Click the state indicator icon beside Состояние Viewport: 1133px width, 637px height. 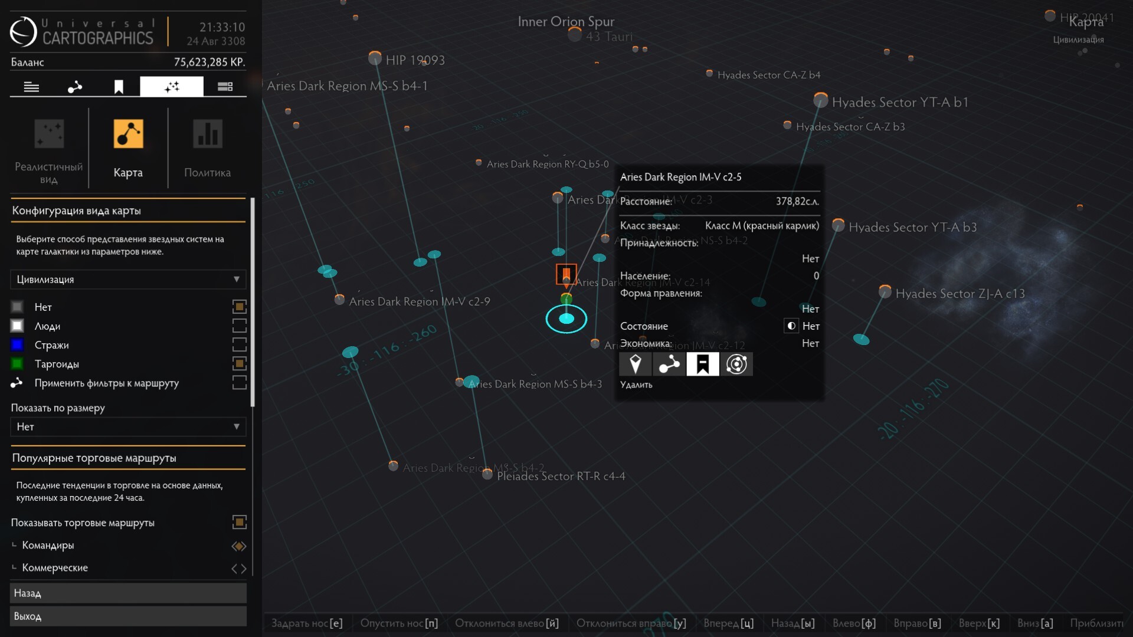tap(791, 326)
